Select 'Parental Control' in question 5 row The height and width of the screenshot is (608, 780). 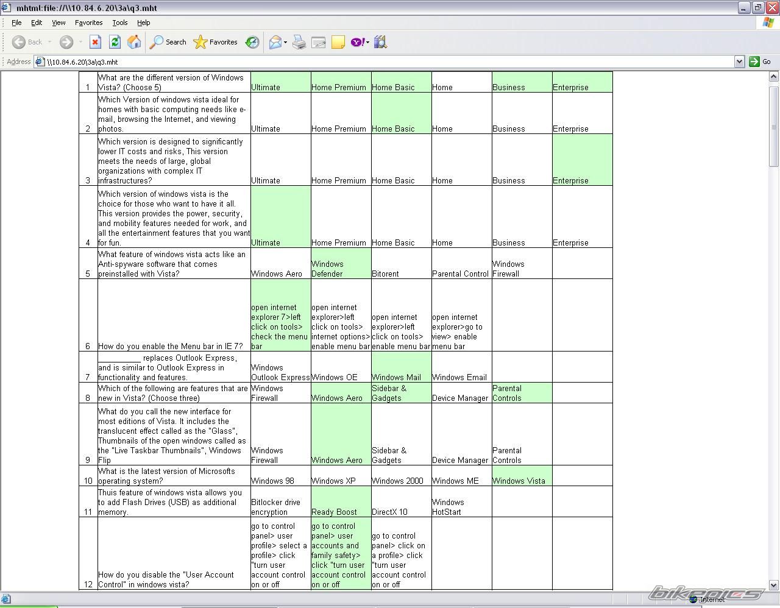coord(462,263)
